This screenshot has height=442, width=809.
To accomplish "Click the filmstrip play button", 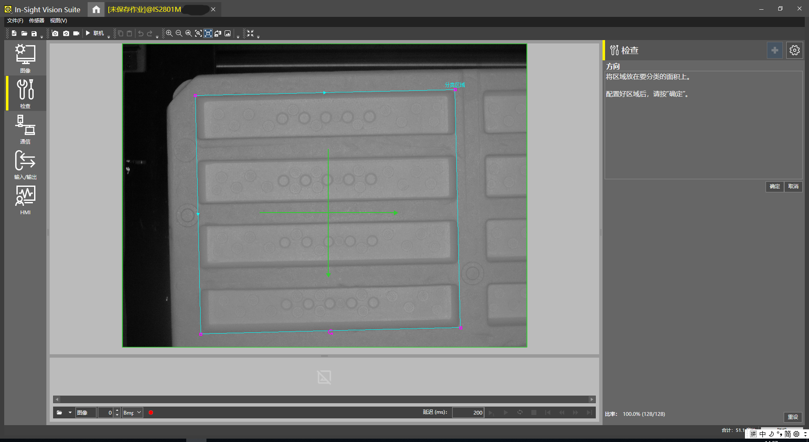I will click(506, 412).
